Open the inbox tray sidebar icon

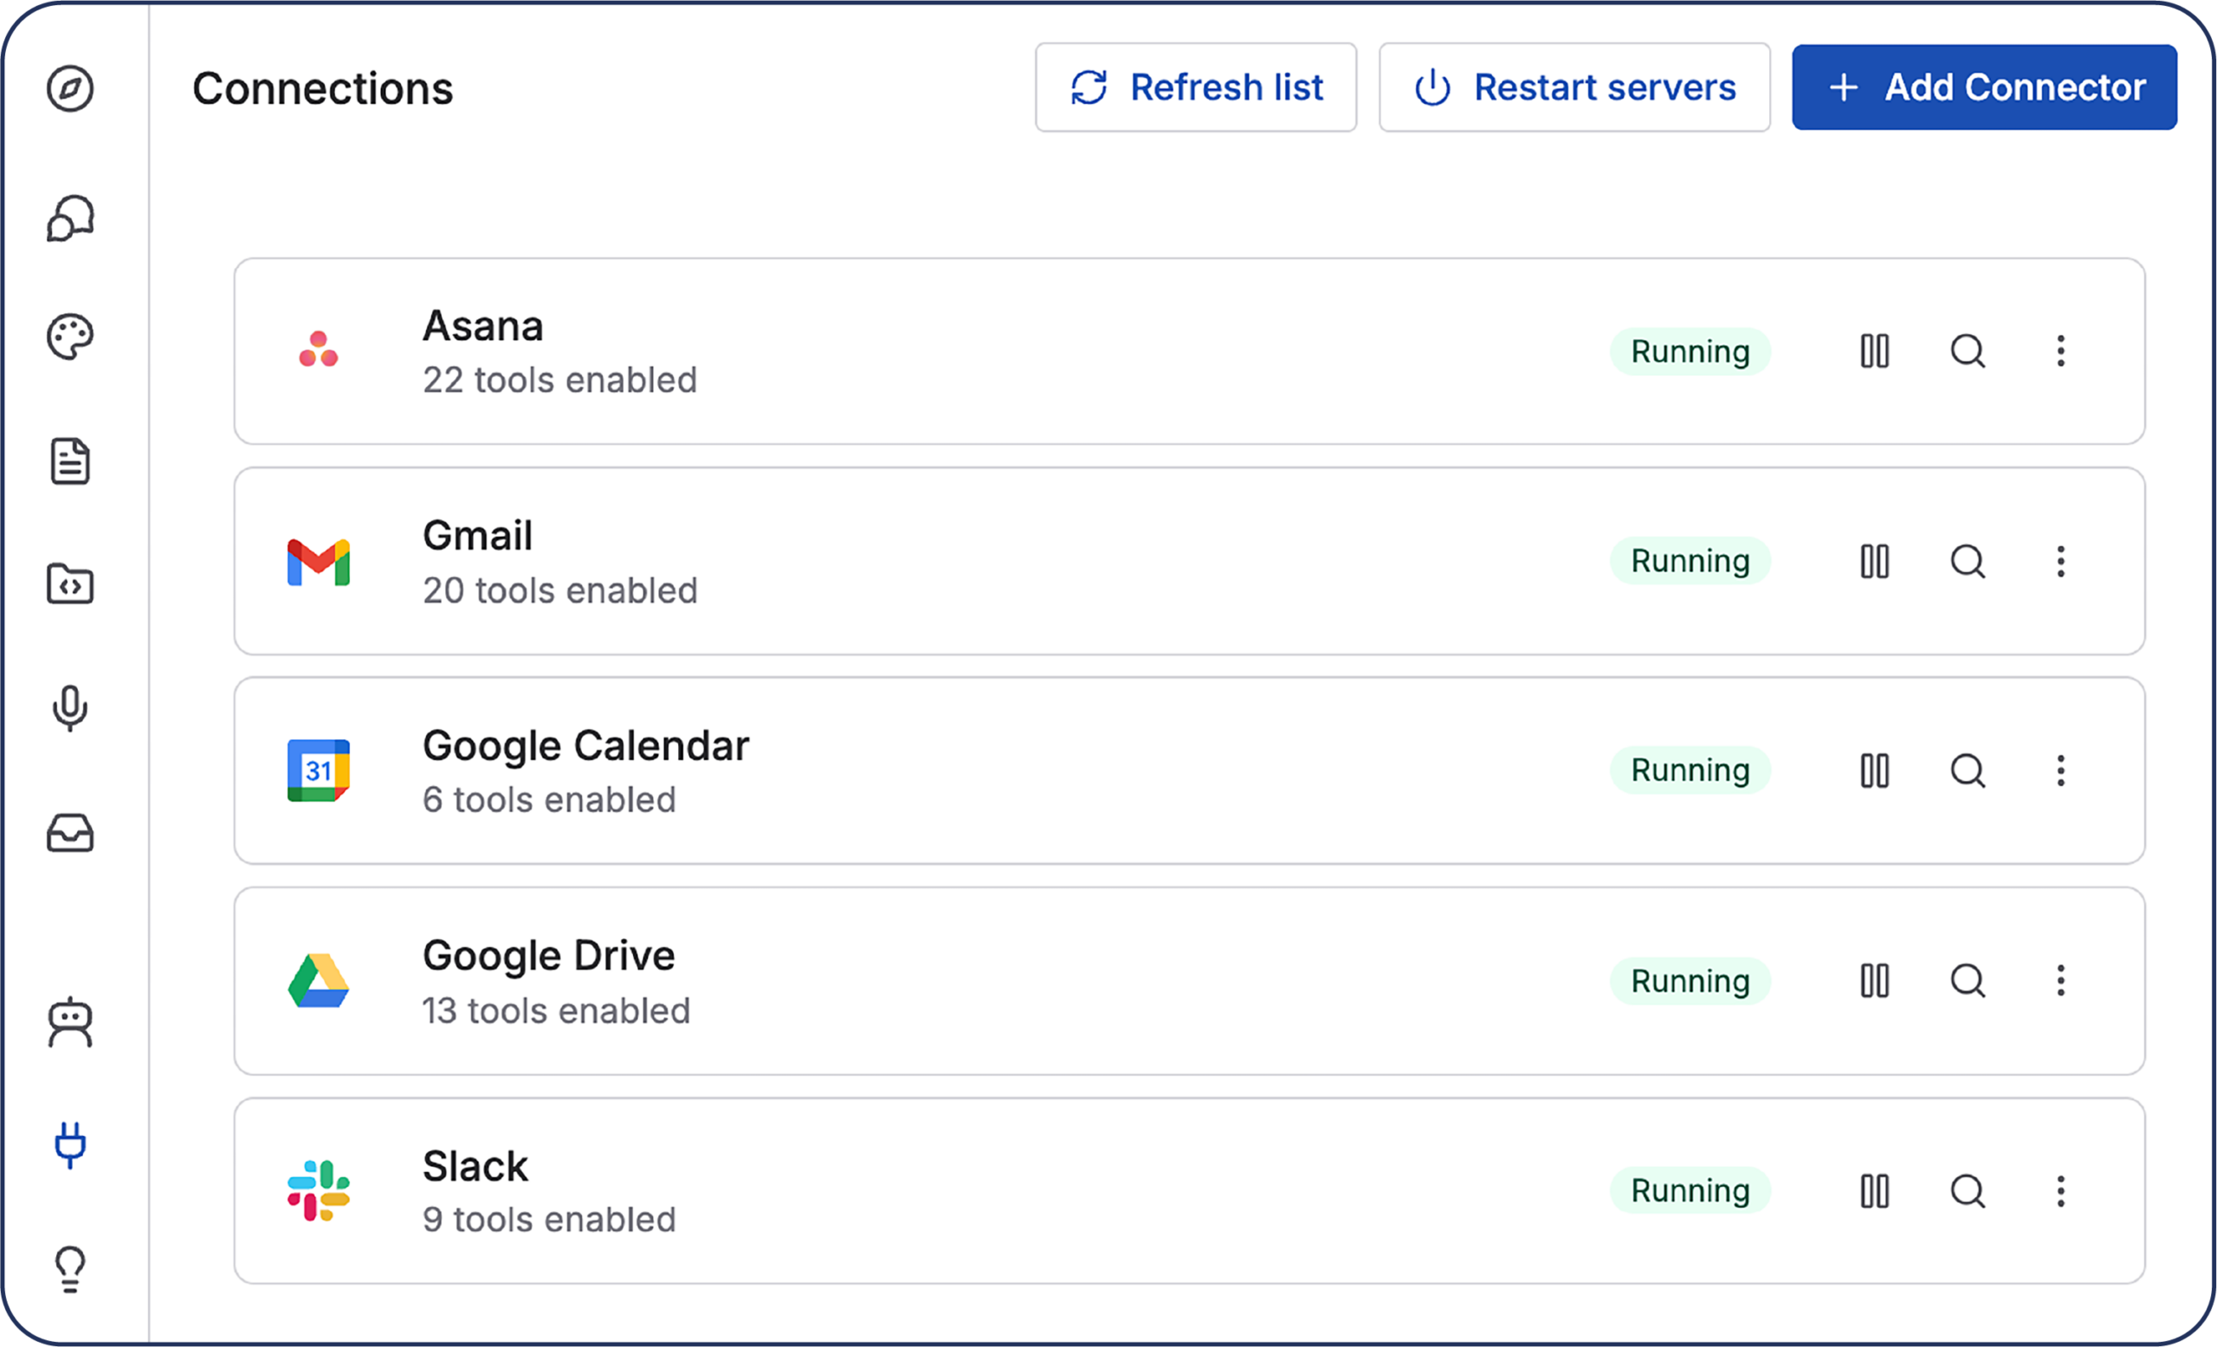[x=70, y=833]
